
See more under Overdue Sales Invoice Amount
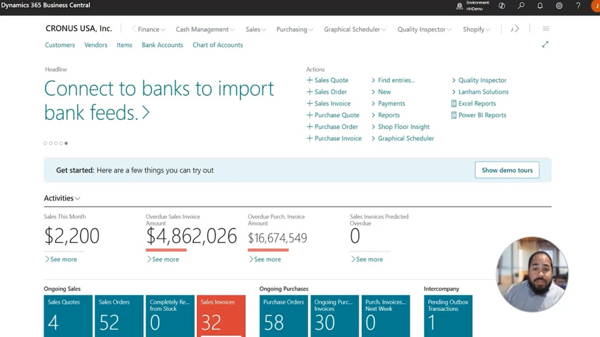[163, 260]
